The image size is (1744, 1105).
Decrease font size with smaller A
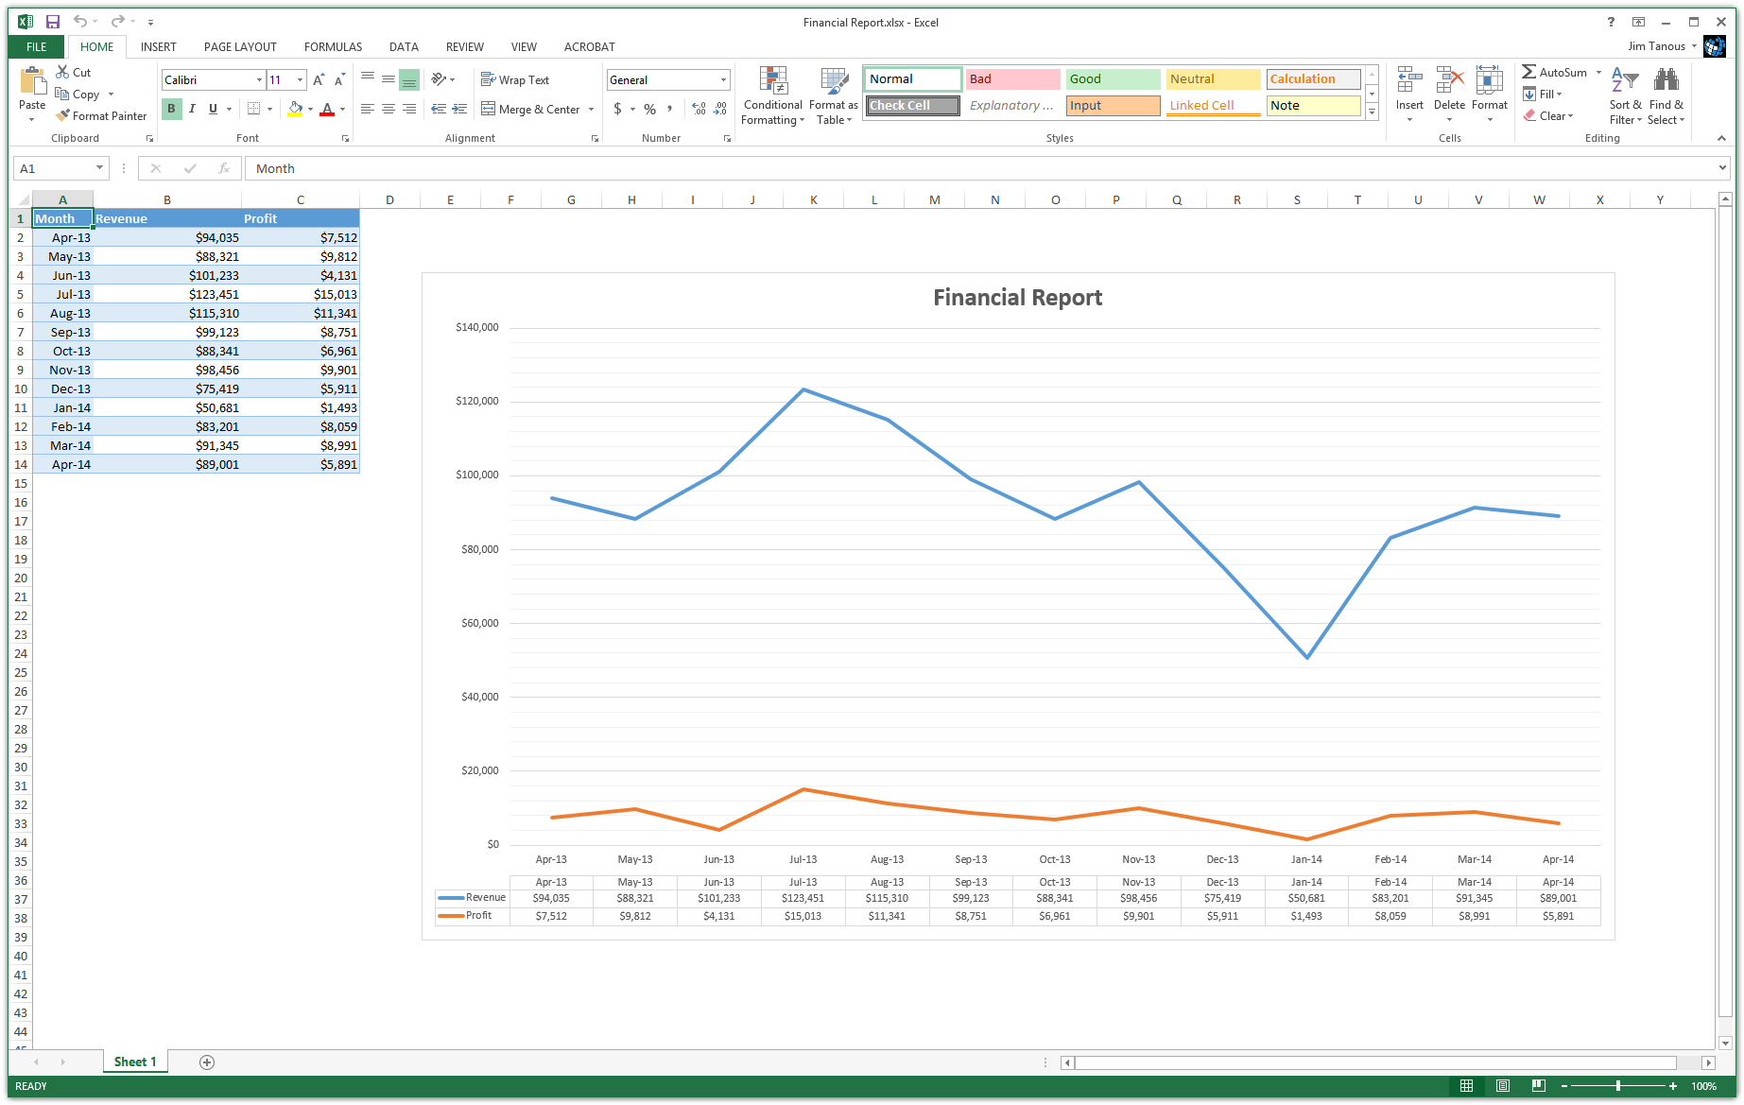[339, 80]
